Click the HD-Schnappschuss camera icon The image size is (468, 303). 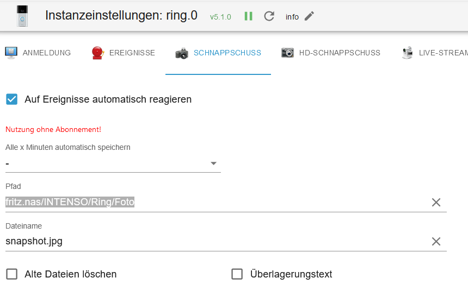(287, 53)
